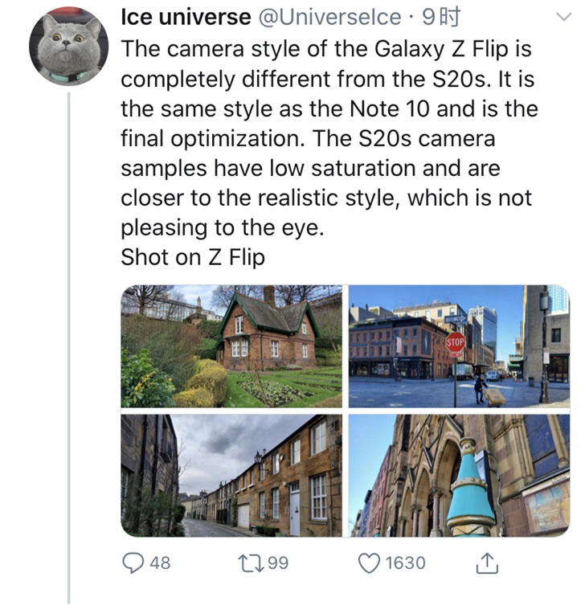Click the reply speech bubble icon
This screenshot has width=585, height=605.
133,563
